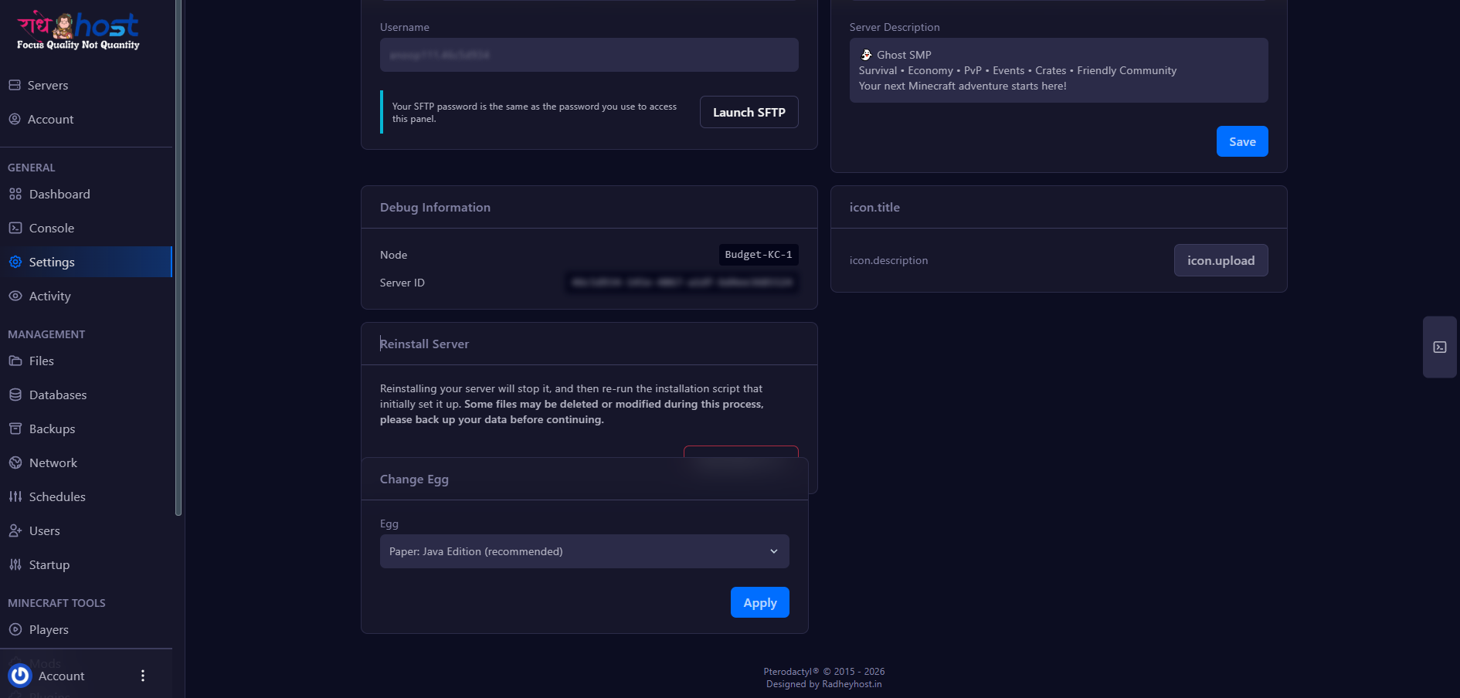Open Schedules page
This screenshot has width=1460, height=698.
coord(57,496)
